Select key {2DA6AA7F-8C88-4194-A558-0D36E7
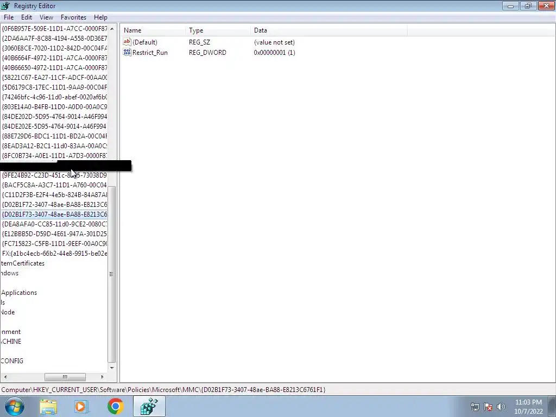Screen dimensions: 556x417 54,39
